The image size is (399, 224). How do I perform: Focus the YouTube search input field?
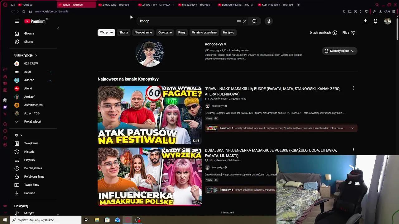(x=187, y=21)
